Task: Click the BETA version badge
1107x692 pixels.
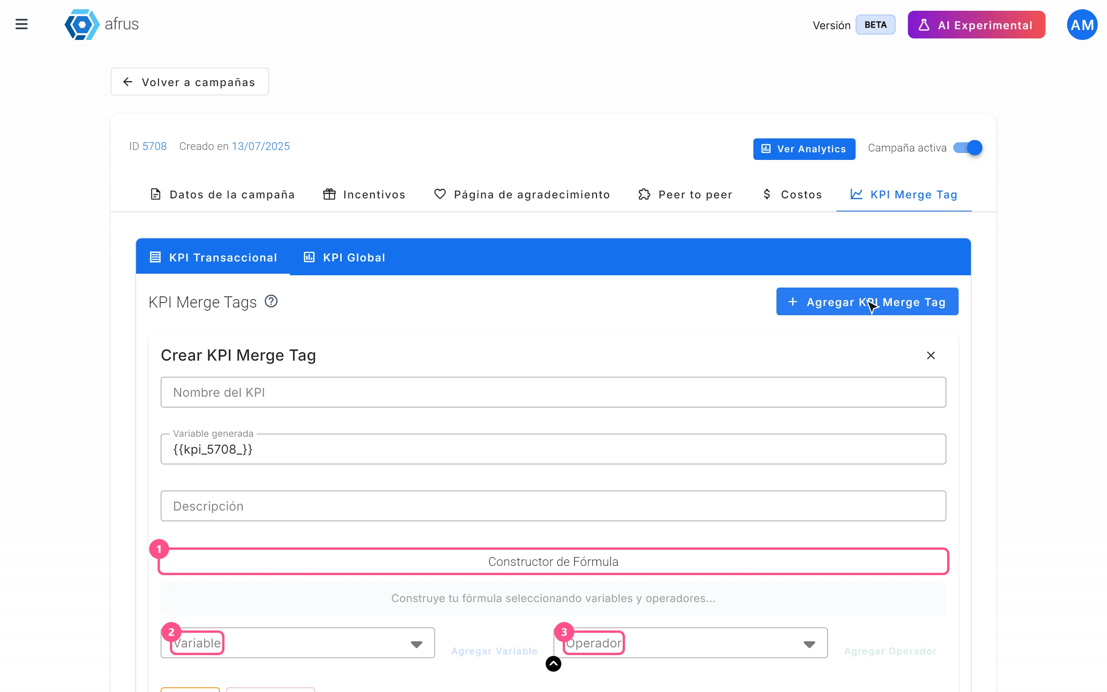Action: pos(876,25)
